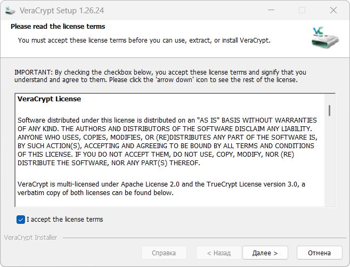Click the 'I accept the license terms' label
Screen dimensions: 350x267
click(64, 220)
